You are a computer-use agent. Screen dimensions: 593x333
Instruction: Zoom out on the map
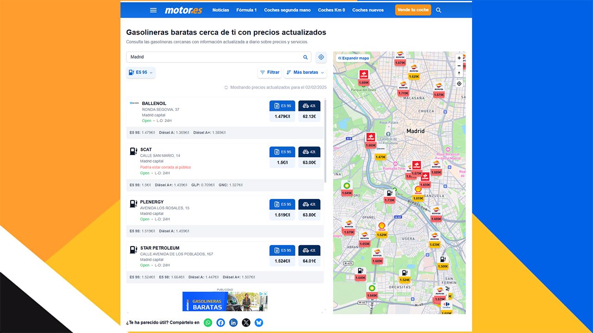[459, 66]
